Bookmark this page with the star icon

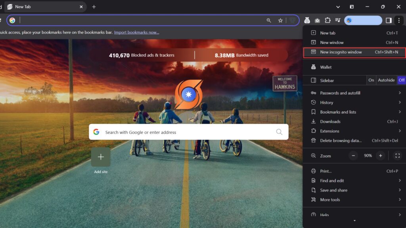coord(280,21)
